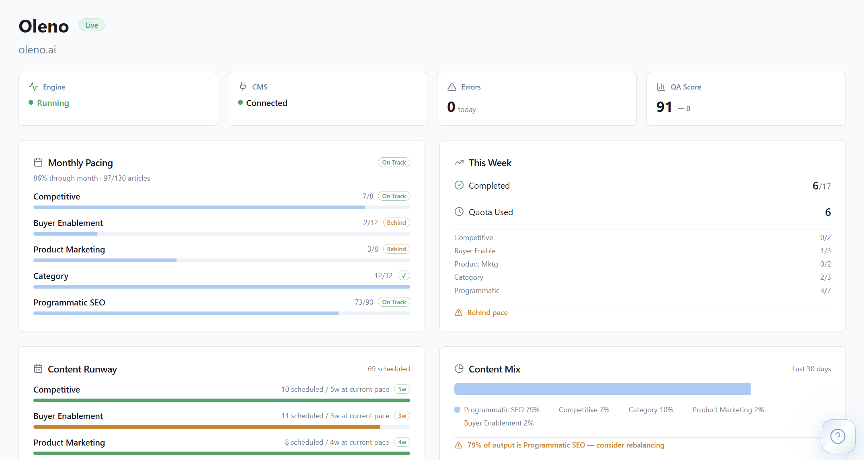Open the oleno.ai website link
The height and width of the screenshot is (460, 864).
point(37,49)
